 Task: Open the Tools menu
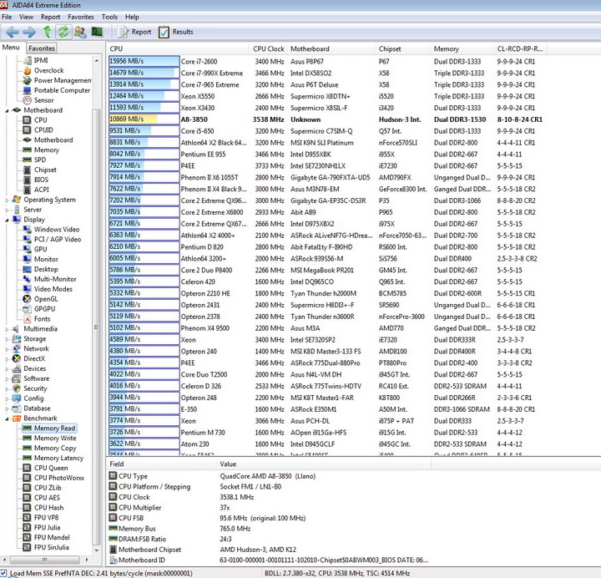(x=109, y=17)
